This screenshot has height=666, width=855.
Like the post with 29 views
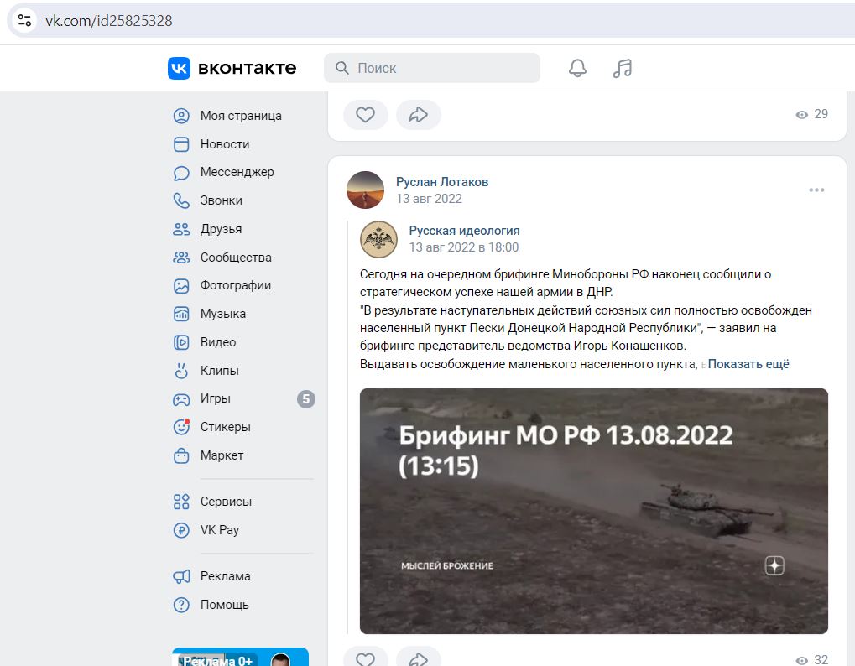(x=365, y=114)
